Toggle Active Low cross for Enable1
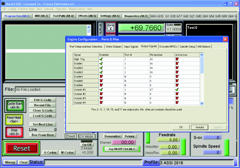Screen dimensions: 240x168 click(177, 63)
